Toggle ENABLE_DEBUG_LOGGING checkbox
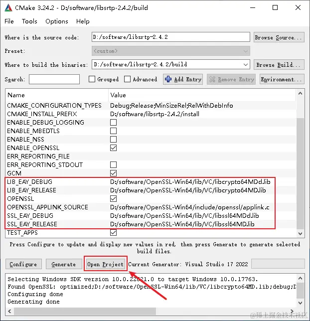The height and width of the screenshot is (321, 310). (114, 123)
